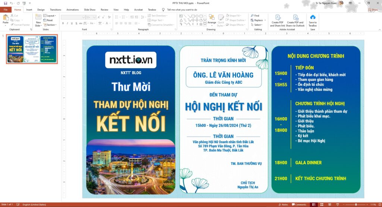Switch to Slide Sorter view icon
Viewport: 382px width, 207px height.
[x=322, y=204]
